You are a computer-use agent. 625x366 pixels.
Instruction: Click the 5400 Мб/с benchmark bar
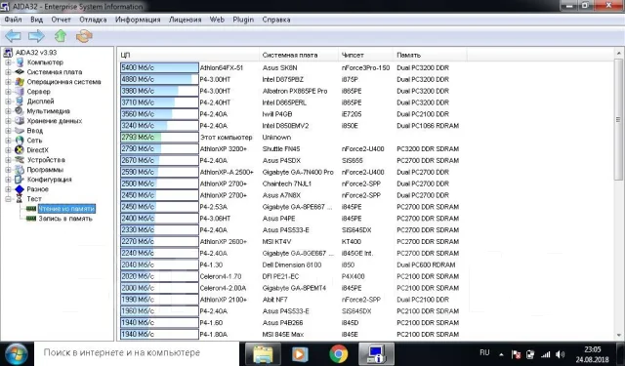(159, 68)
